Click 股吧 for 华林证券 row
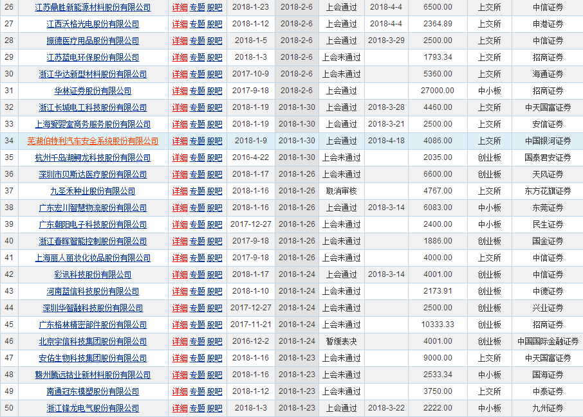Image resolution: width=583 pixels, height=417 pixels. pos(214,91)
